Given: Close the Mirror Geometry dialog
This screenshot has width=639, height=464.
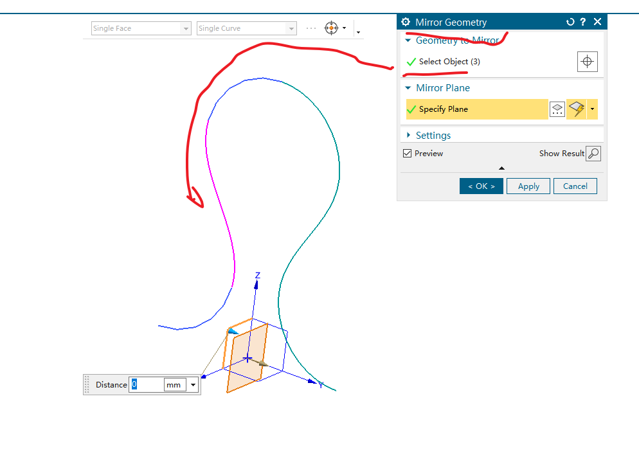Looking at the screenshot, I should [x=597, y=22].
